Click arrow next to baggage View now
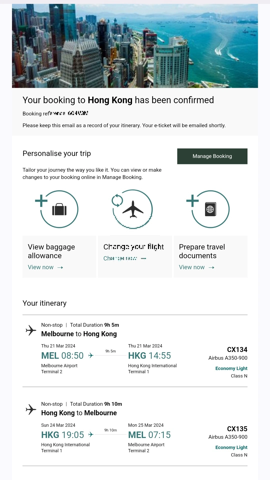Viewport: 270px width, 480px height. (60, 267)
